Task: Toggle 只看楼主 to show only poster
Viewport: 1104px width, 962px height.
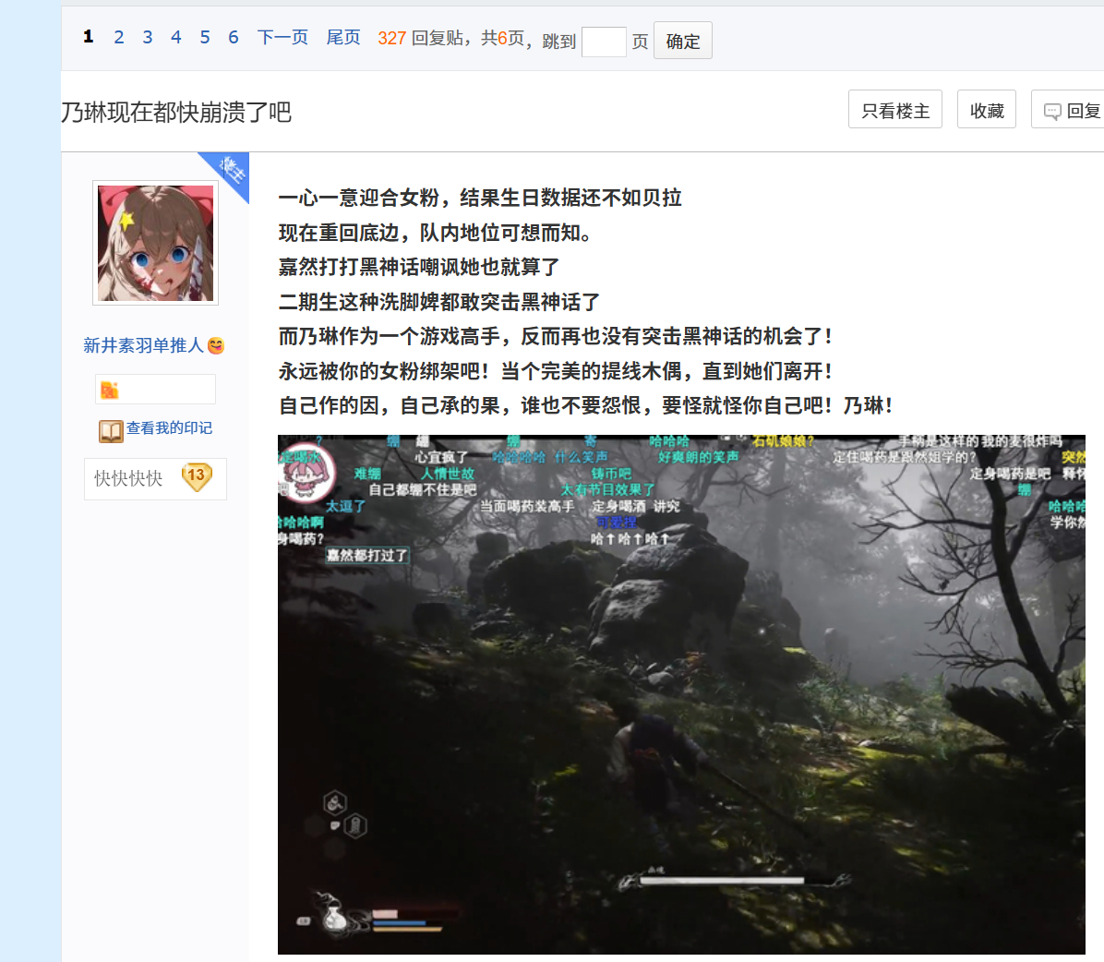Action: point(894,110)
